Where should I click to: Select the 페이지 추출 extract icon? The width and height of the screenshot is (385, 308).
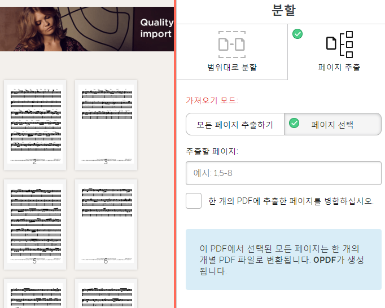tap(340, 45)
